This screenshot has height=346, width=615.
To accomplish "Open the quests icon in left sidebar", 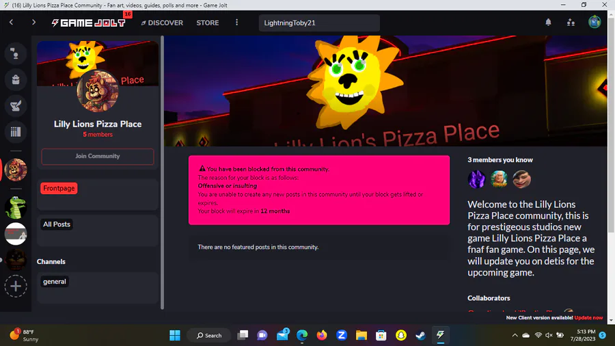I will pyautogui.click(x=16, y=105).
